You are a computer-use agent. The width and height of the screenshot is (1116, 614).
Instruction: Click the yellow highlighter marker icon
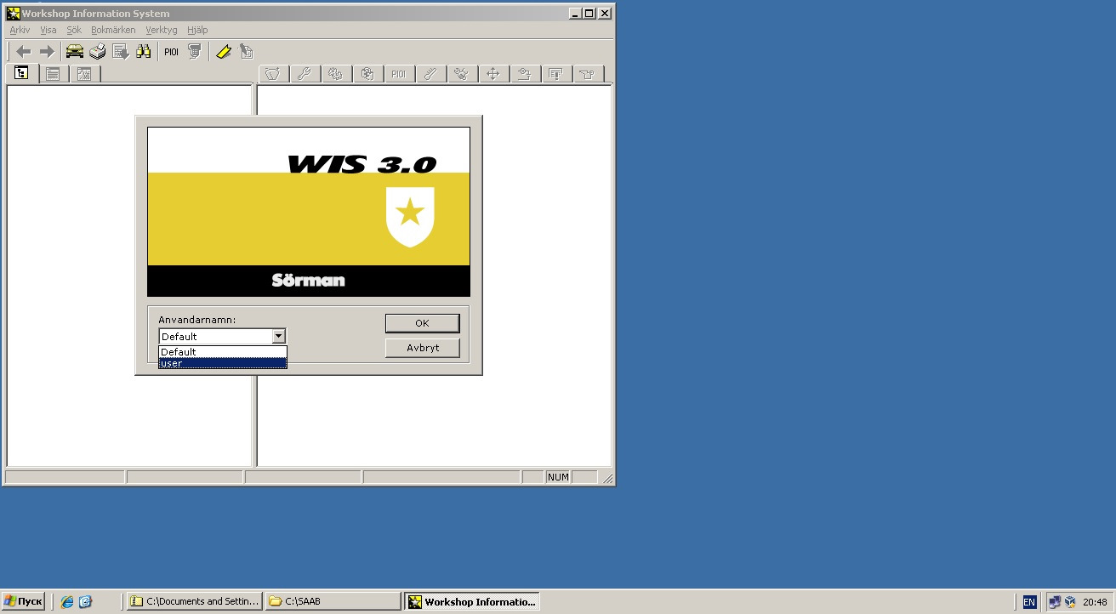(x=223, y=52)
